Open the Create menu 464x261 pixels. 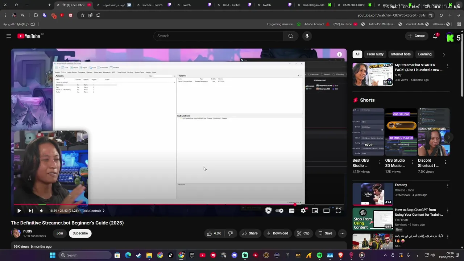pos(416,36)
